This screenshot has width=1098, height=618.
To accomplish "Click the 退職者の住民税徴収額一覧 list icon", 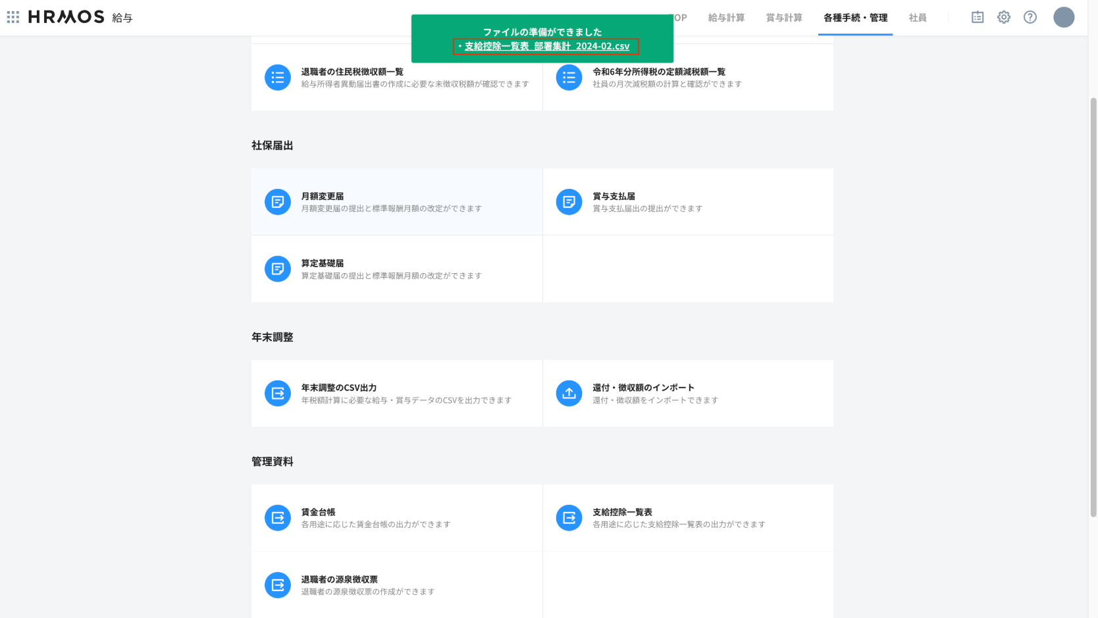I will point(277,78).
